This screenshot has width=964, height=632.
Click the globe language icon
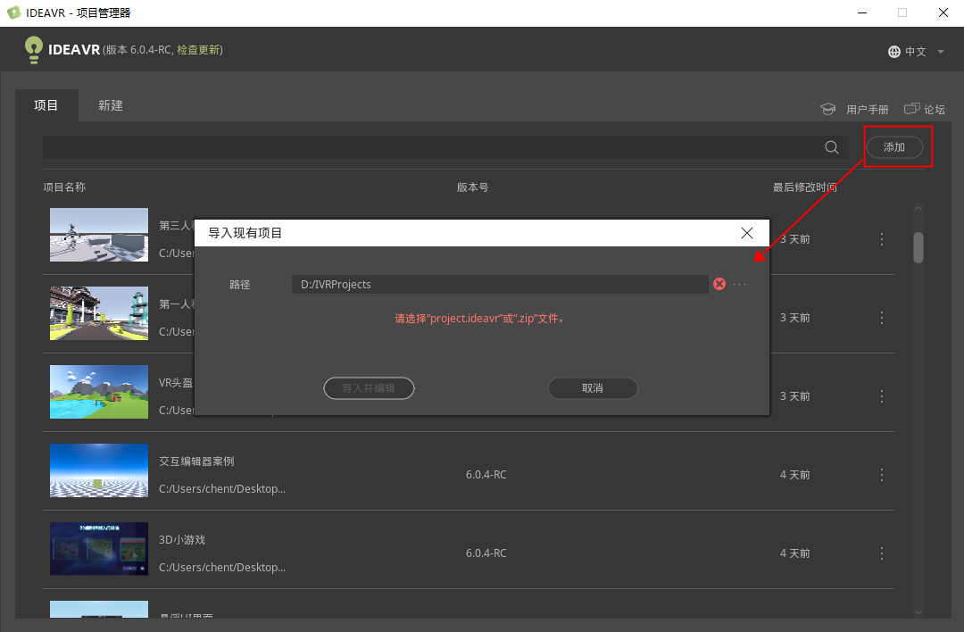[x=893, y=52]
